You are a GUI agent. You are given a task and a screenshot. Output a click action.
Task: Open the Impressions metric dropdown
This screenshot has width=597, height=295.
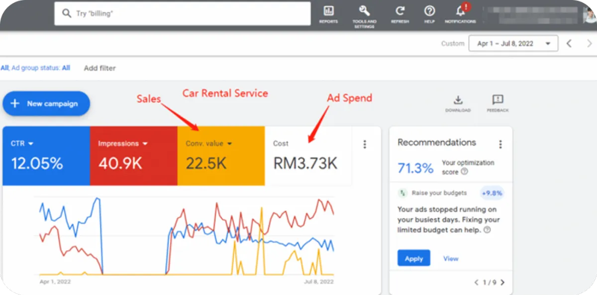click(x=145, y=144)
